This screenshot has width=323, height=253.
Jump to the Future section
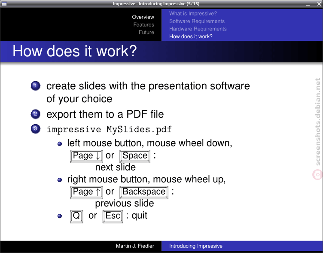[146, 32]
